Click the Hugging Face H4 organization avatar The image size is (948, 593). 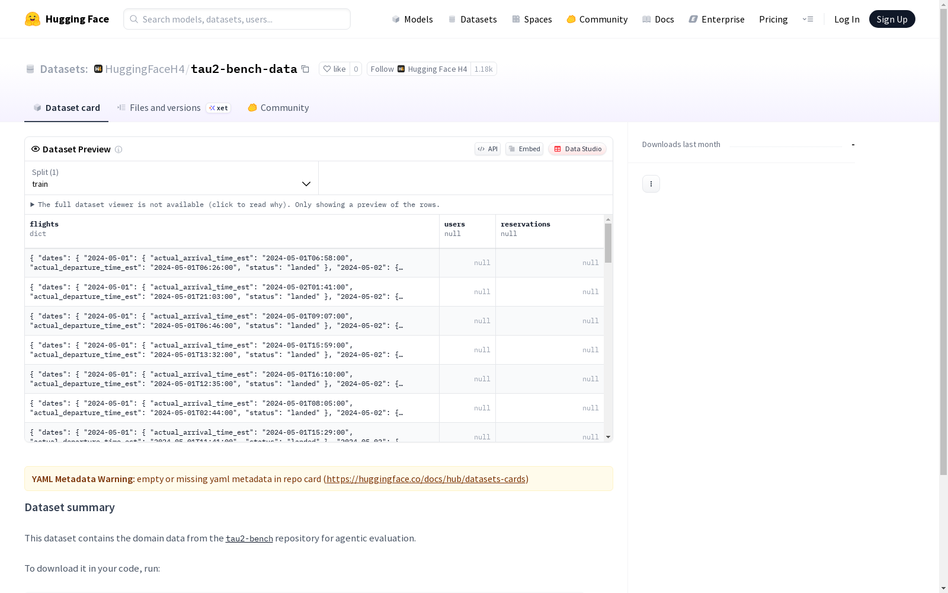pyautogui.click(x=98, y=69)
